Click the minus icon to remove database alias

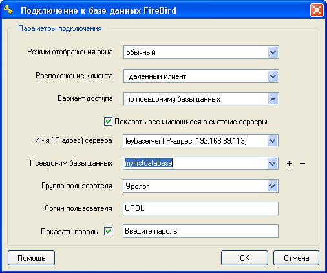point(302,164)
